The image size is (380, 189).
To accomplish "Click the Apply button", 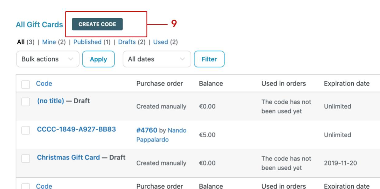I will coord(98,59).
